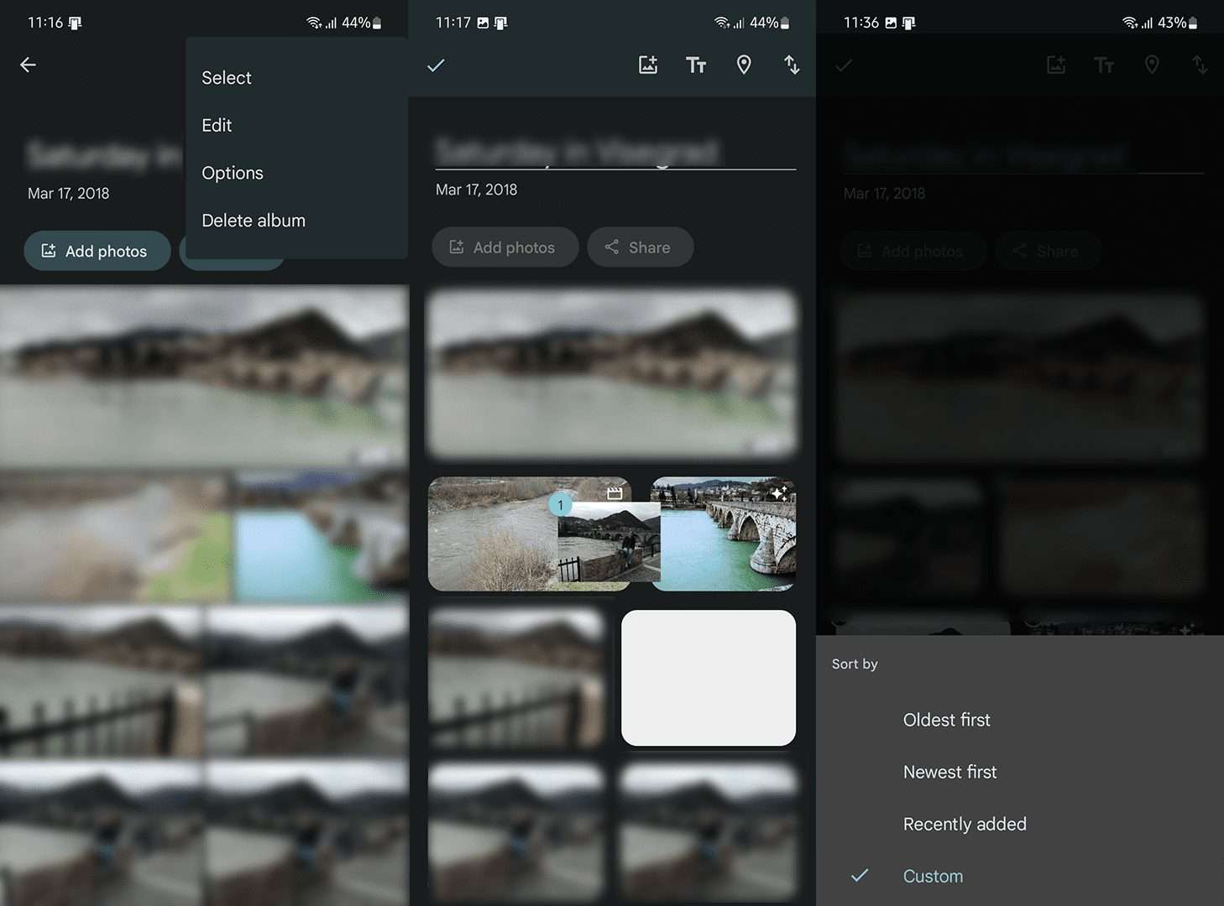This screenshot has width=1224, height=906.
Task: Tap the back arrow to exit album
Action: (x=28, y=65)
